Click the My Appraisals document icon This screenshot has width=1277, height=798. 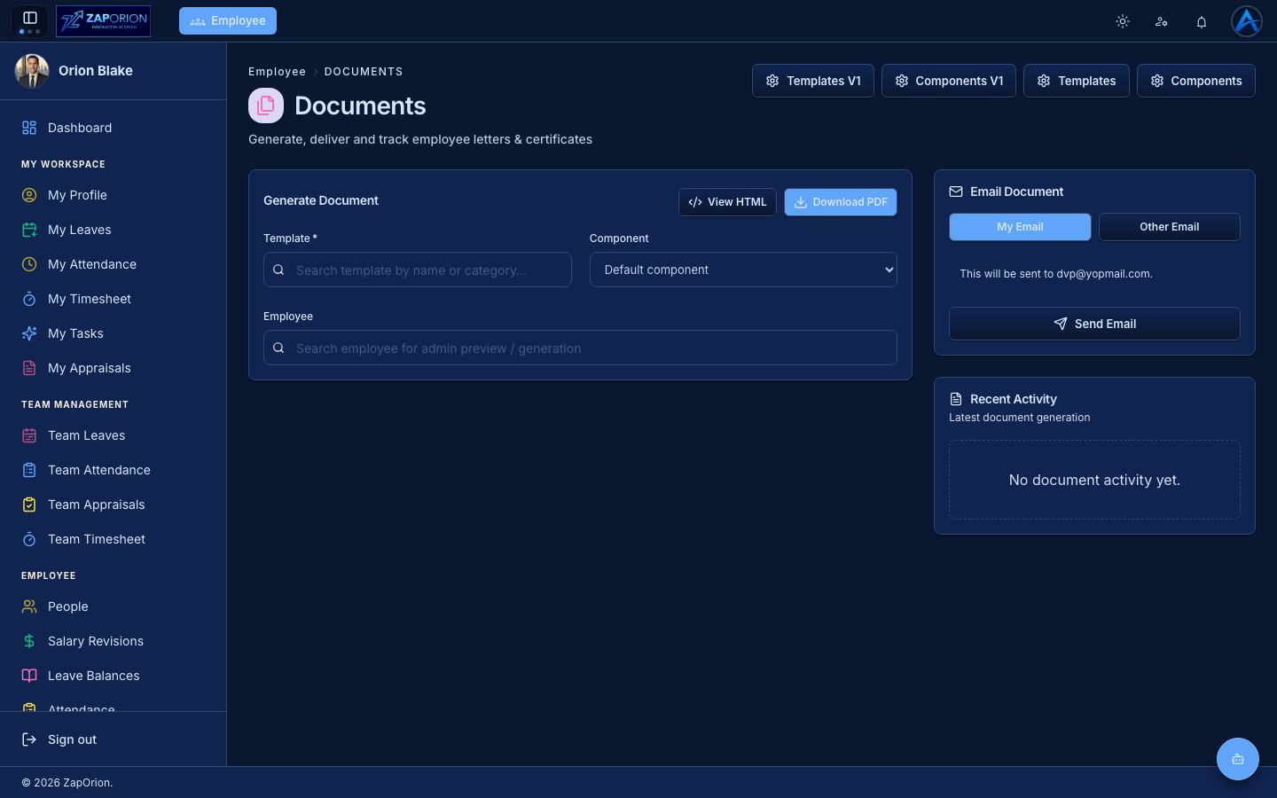(x=29, y=368)
